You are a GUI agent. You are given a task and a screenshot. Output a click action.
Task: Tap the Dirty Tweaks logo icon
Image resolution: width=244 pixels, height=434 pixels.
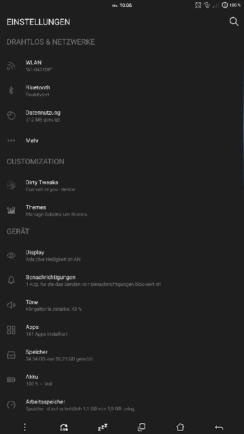click(11, 185)
